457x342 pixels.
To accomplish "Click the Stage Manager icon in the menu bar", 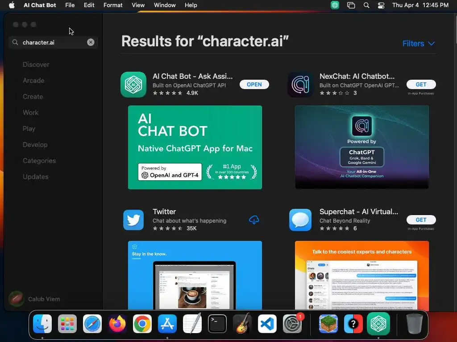I will point(351,5).
